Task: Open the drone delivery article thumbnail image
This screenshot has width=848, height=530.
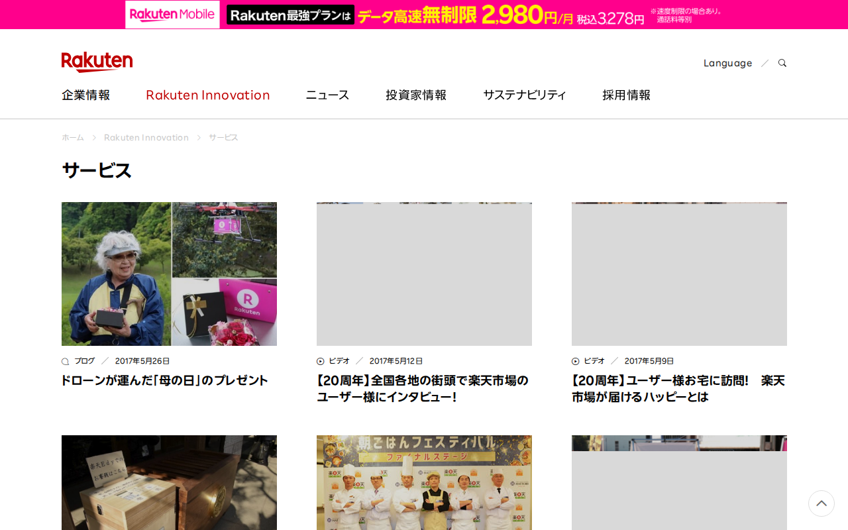Action: click(169, 273)
